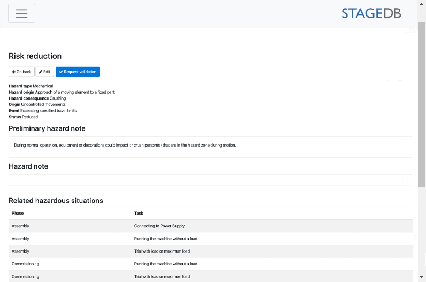Click the Task column header
The width and height of the screenshot is (426, 282).
click(x=139, y=214)
